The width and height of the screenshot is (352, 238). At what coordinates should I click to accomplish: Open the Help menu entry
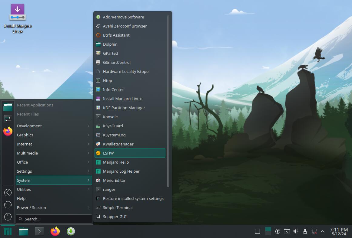pos(54,199)
